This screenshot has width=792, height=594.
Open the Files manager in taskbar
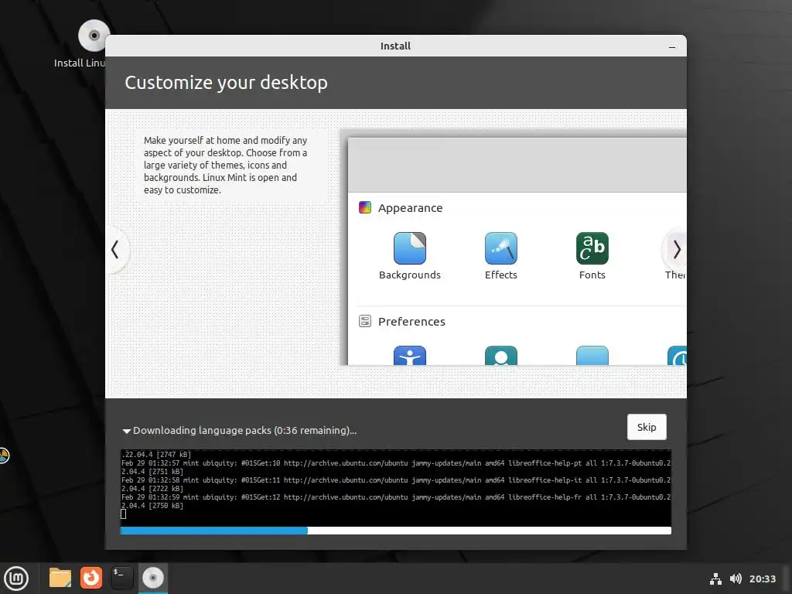point(60,578)
